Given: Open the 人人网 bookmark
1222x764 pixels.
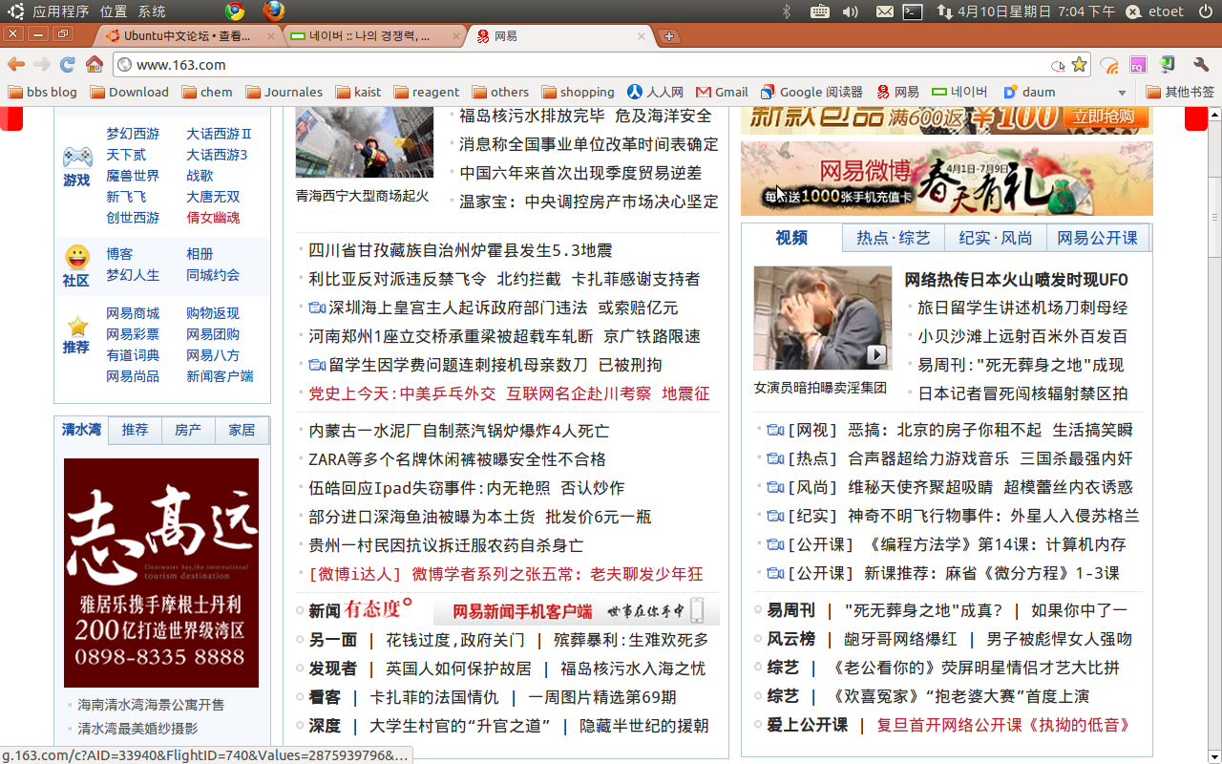Looking at the screenshot, I should tap(655, 92).
